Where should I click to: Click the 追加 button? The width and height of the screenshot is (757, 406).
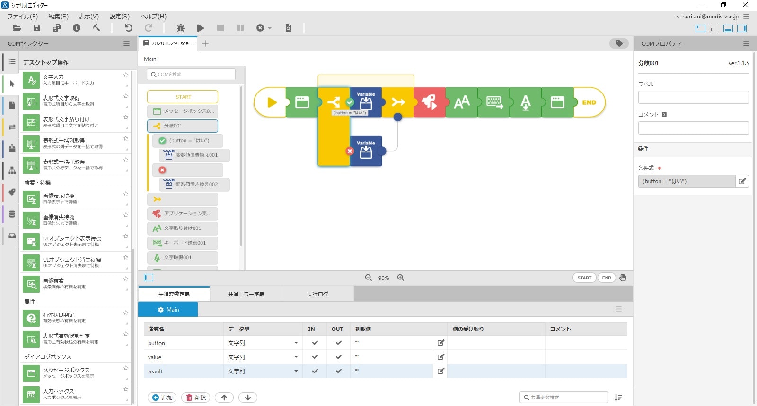162,398
